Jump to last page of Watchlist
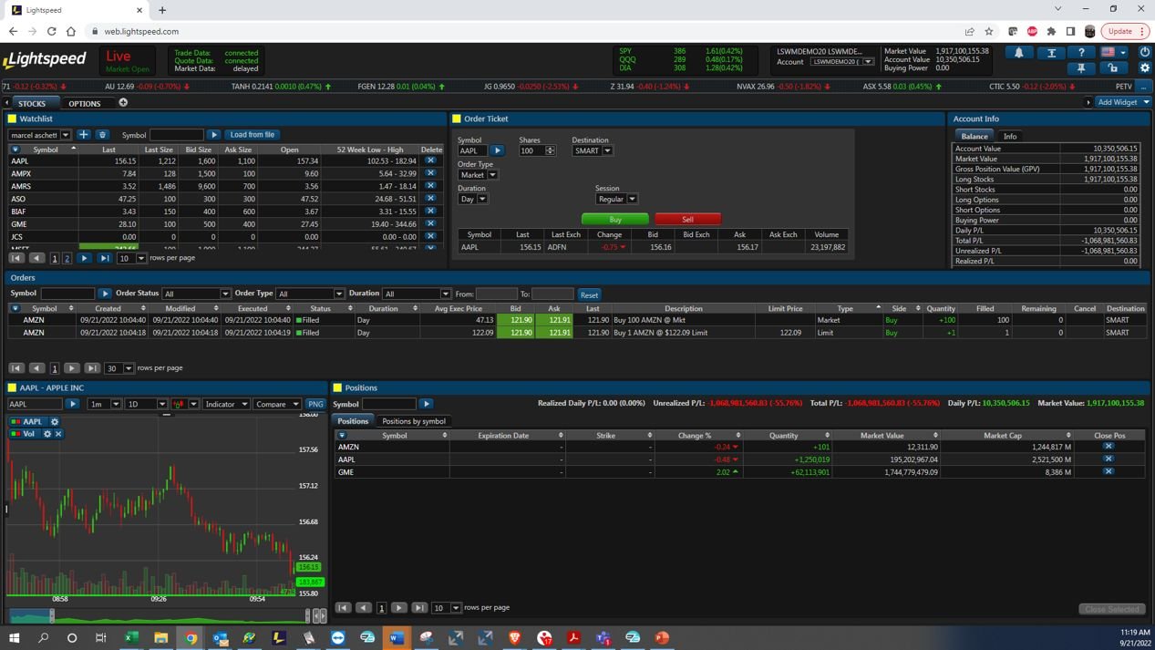 click(105, 259)
